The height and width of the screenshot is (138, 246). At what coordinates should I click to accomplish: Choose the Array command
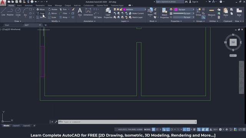(63, 17)
